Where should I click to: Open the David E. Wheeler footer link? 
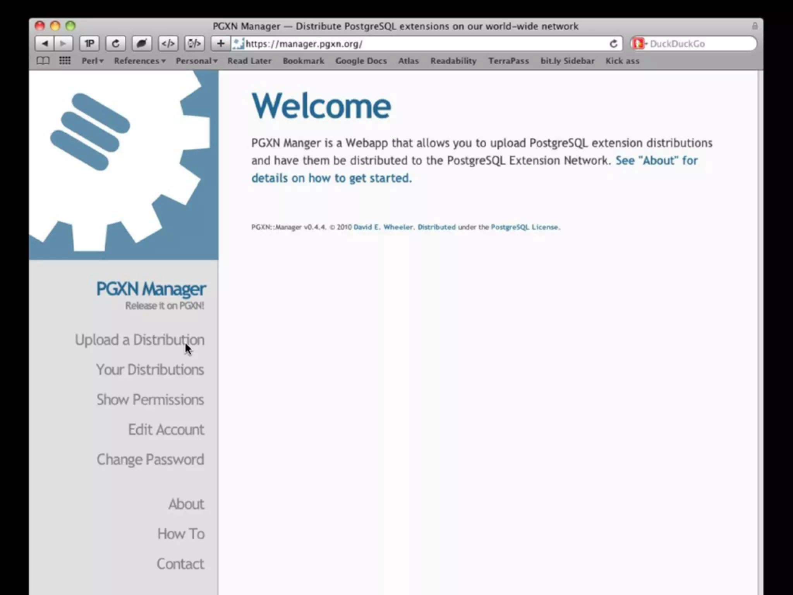tap(383, 227)
